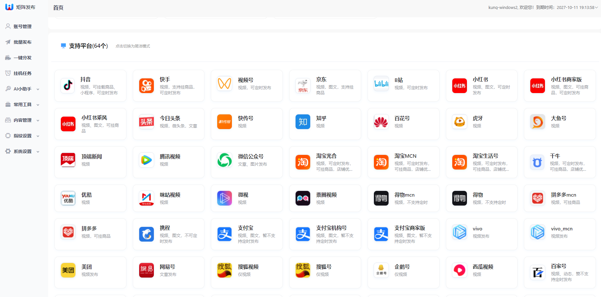Select the Kuaishou (快手) orange icon

146,86
